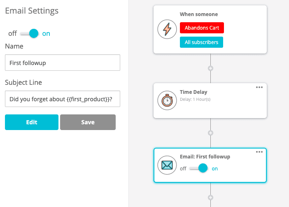Click the envelope email step icon
289x207 pixels.
click(167, 165)
